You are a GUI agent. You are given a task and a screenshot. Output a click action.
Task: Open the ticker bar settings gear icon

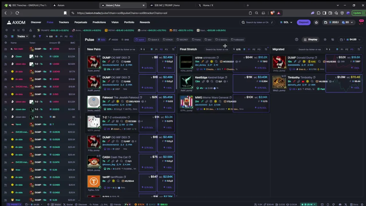click(x=7, y=30)
